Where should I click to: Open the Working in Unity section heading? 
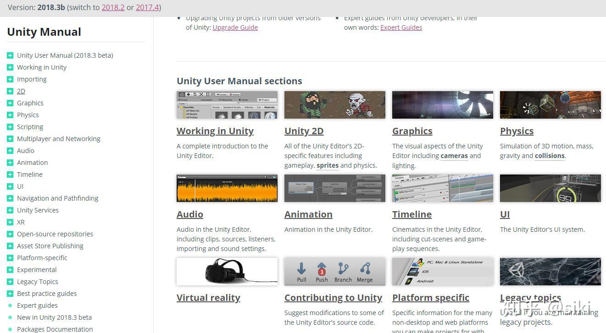click(x=215, y=131)
